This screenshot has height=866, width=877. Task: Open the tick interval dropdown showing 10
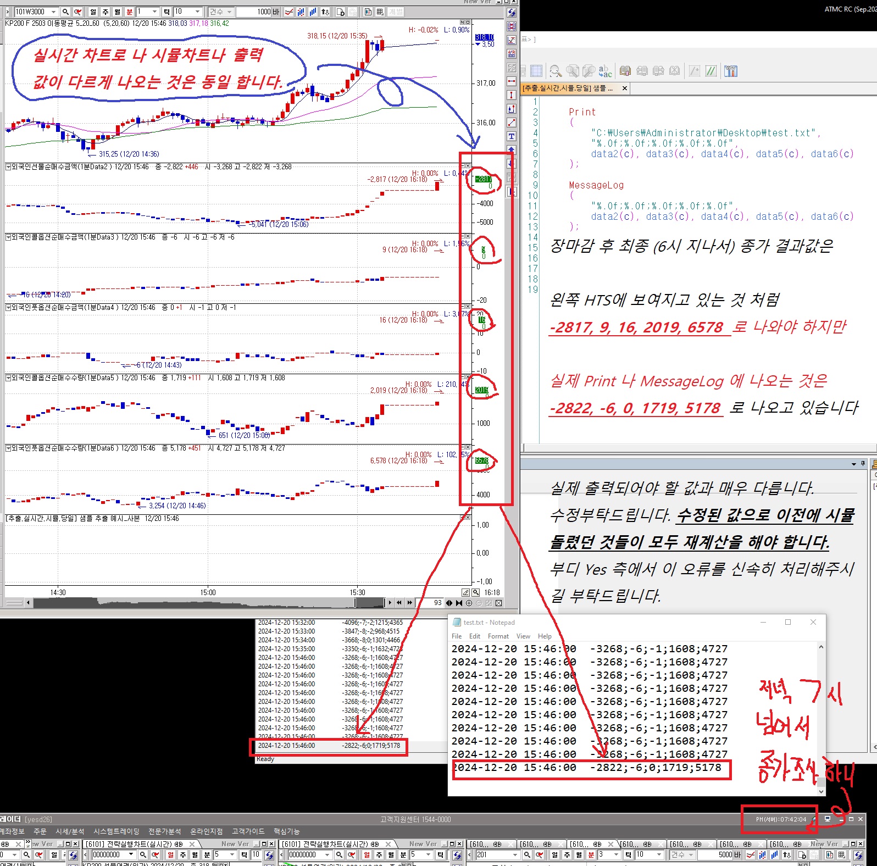tap(197, 12)
